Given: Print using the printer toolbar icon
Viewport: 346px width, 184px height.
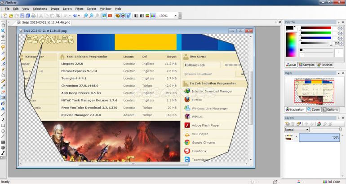Looking at the screenshot, I should click(33, 16).
